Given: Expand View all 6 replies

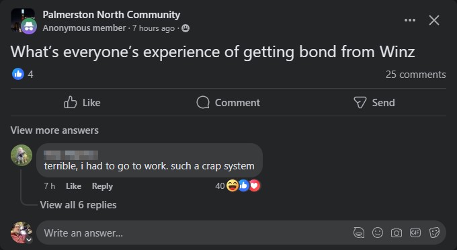Looking at the screenshot, I should pos(78,205).
